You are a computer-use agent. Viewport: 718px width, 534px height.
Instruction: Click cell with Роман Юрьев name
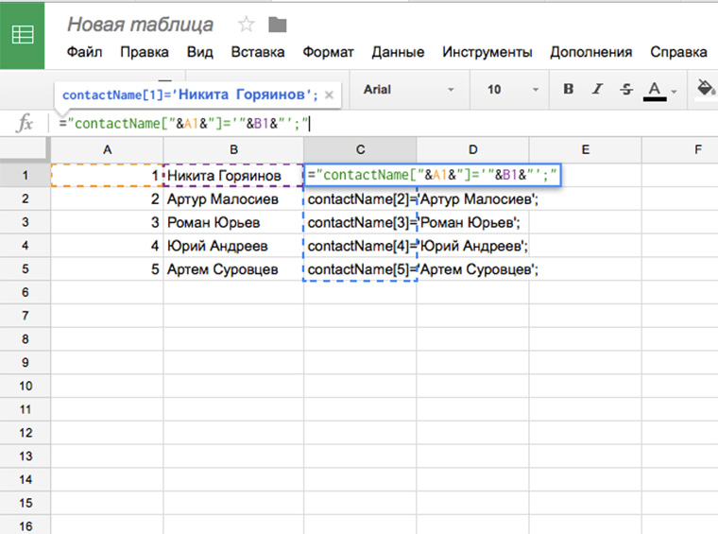[233, 222]
